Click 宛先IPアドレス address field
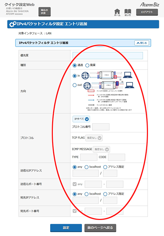The width and height of the screenshot is (164, 236). (86, 201)
